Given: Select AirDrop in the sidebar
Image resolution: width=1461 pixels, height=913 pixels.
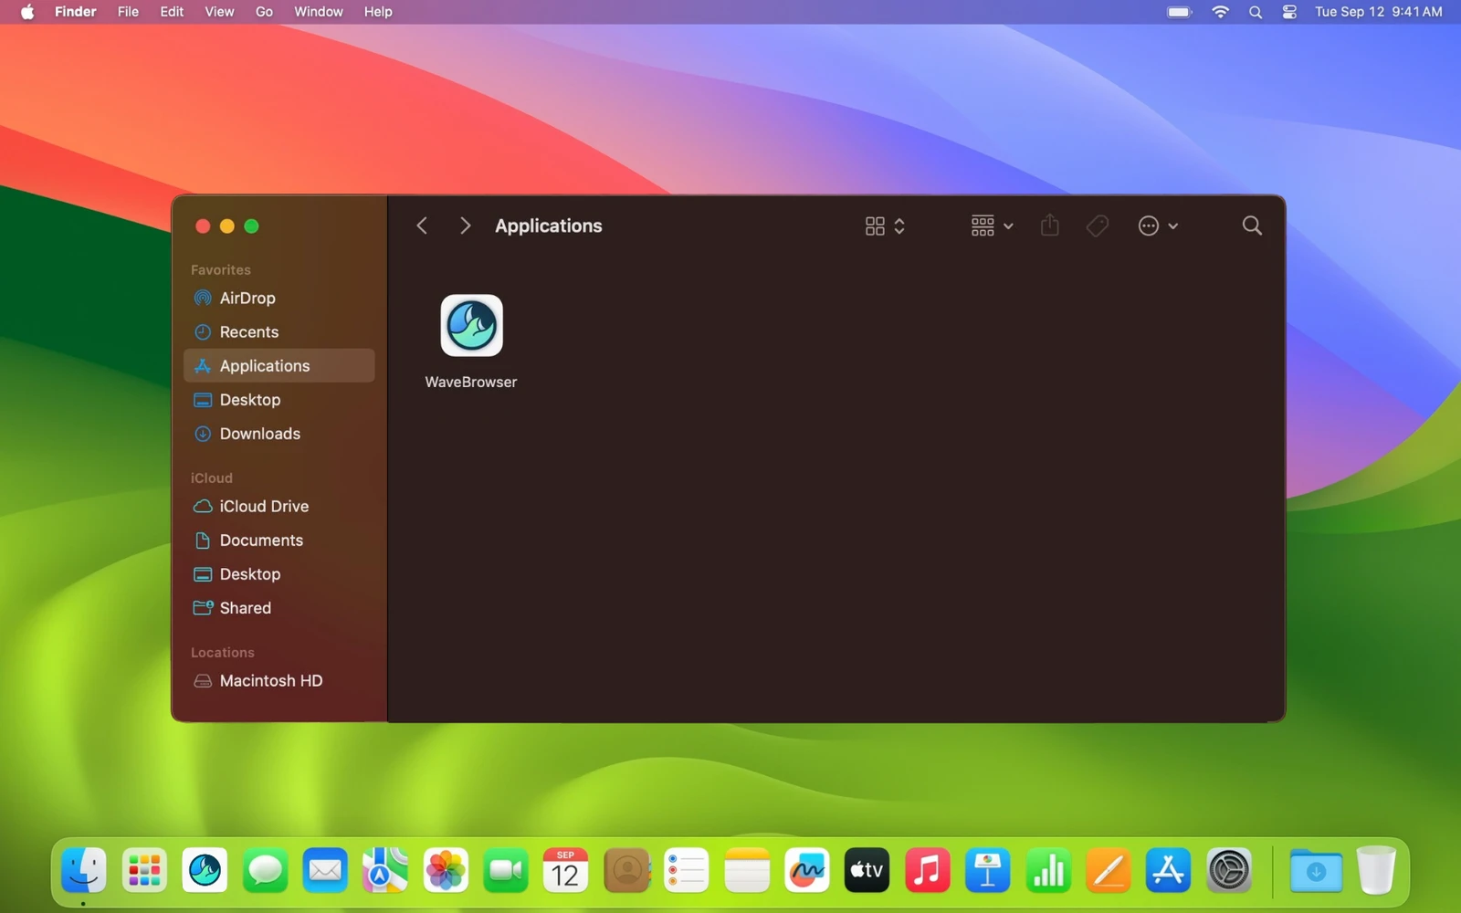Looking at the screenshot, I should [279, 298].
